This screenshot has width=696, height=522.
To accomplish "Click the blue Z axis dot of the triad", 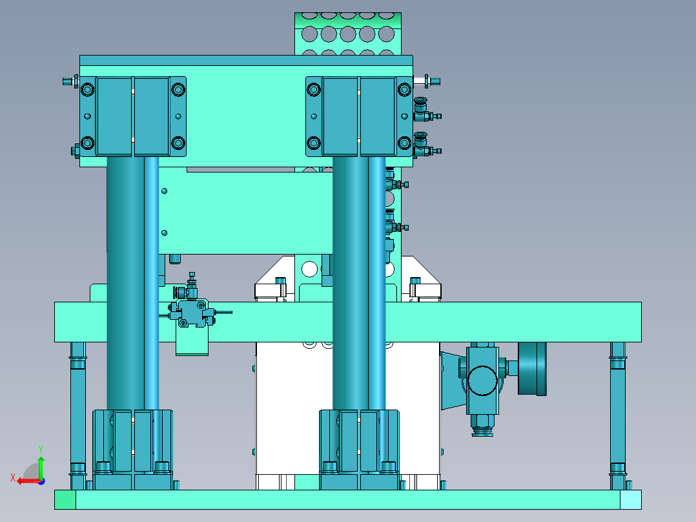I will [x=41, y=481].
